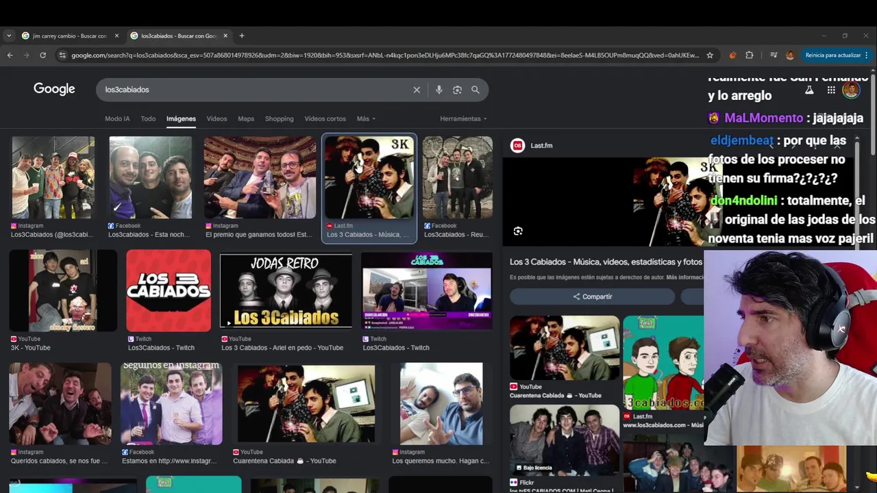Submit search with the magnifier icon
This screenshot has width=877, height=493.
(475, 90)
